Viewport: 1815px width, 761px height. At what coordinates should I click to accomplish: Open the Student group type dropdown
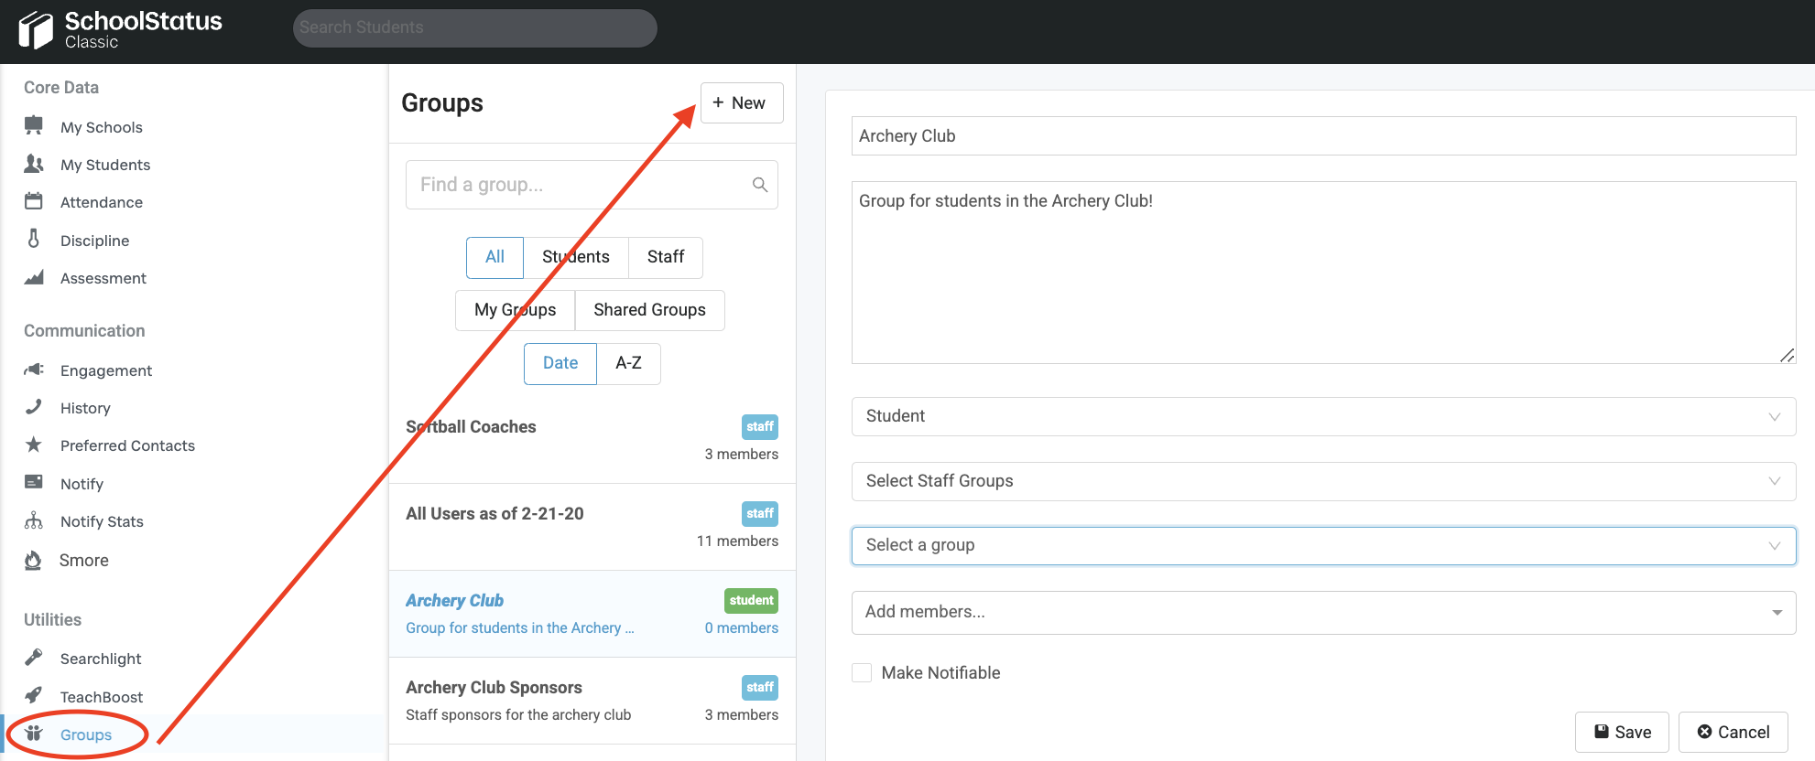point(1322,416)
